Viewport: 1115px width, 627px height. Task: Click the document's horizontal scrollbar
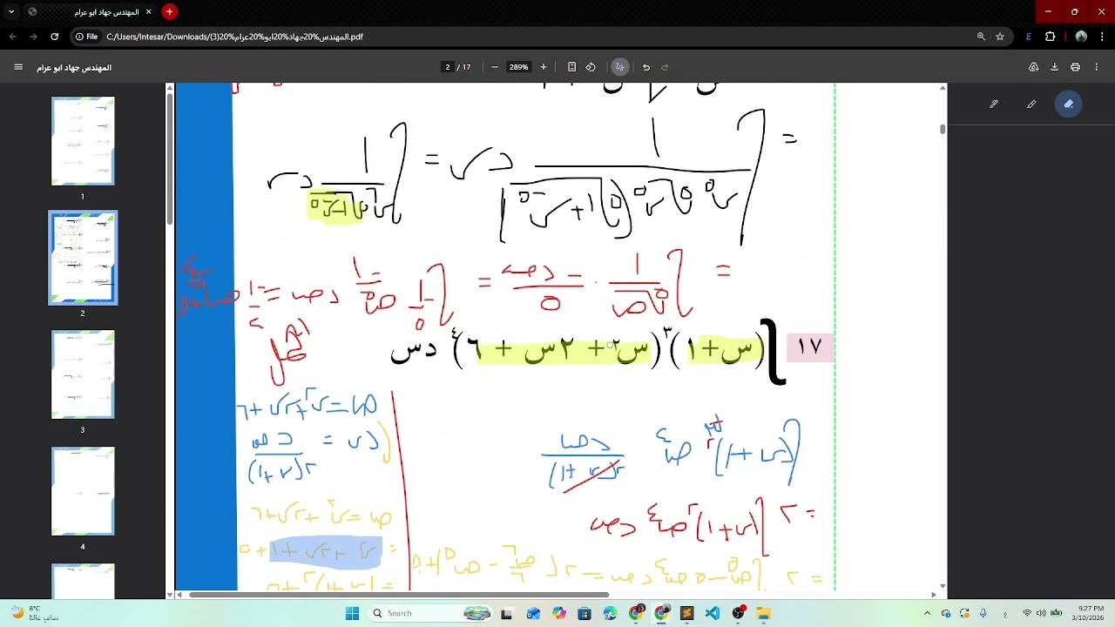[x=399, y=595]
